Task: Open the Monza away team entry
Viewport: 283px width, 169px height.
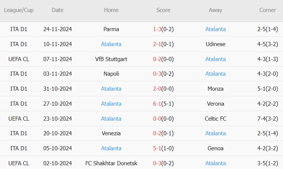Action: pyautogui.click(x=215, y=89)
